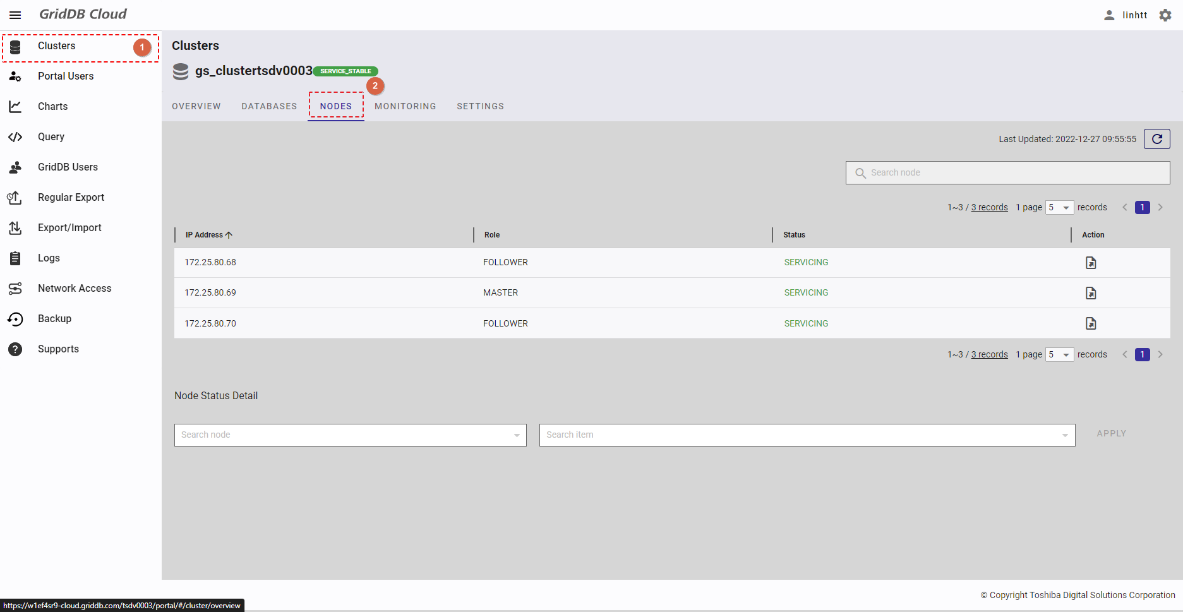This screenshot has height=612, width=1183.
Task: Open Network Access in the sidebar
Action: click(81, 289)
